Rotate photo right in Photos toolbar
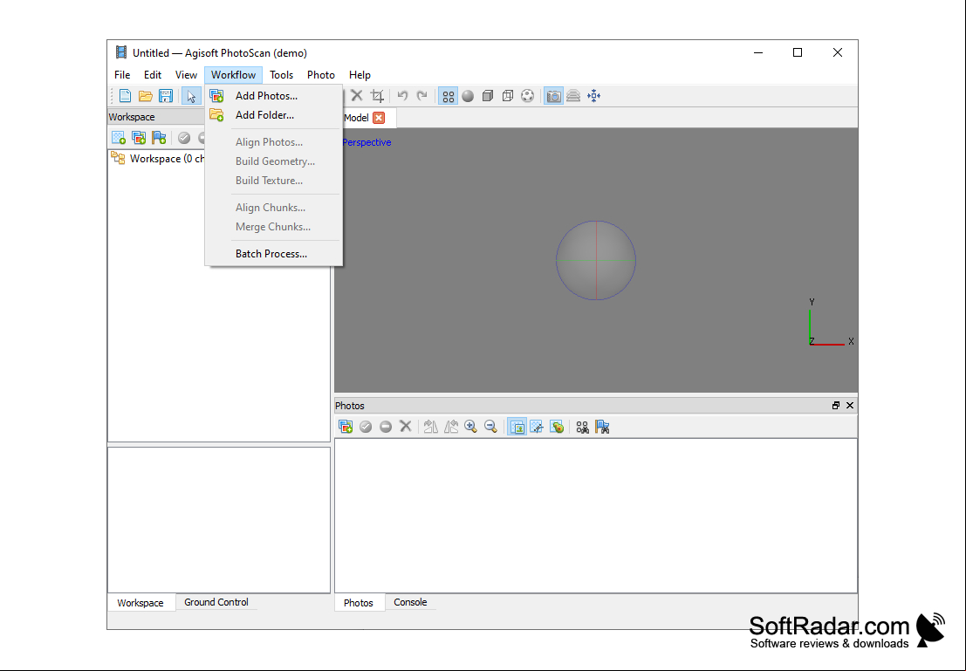This screenshot has height=671, width=966. pos(431,427)
